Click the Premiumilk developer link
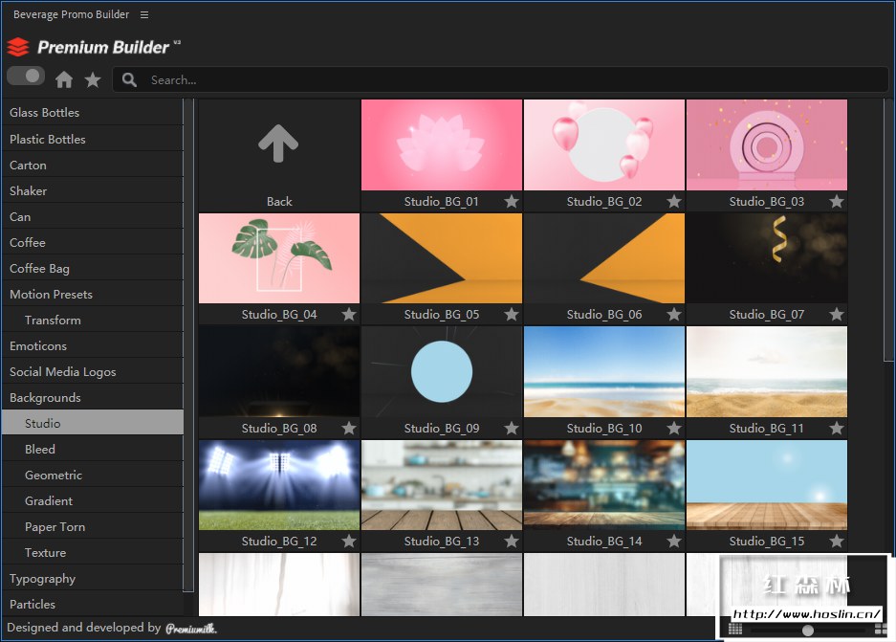Image resolution: width=896 pixels, height=642 pixels. [191, 629]
